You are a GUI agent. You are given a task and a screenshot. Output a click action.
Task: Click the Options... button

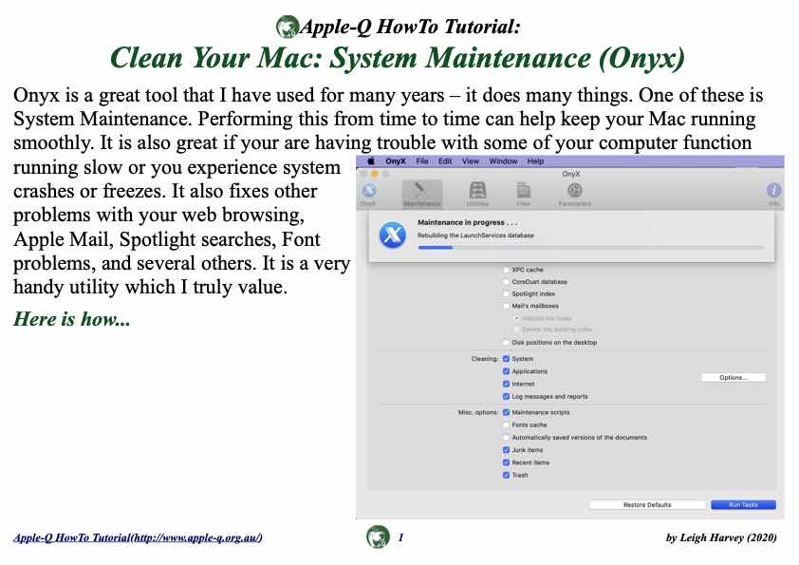[734, 378]
